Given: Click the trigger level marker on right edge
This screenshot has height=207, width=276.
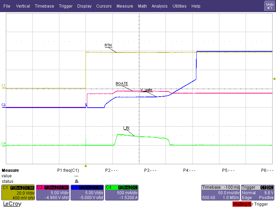Looking at the screenshot, I should pos(274,79).
